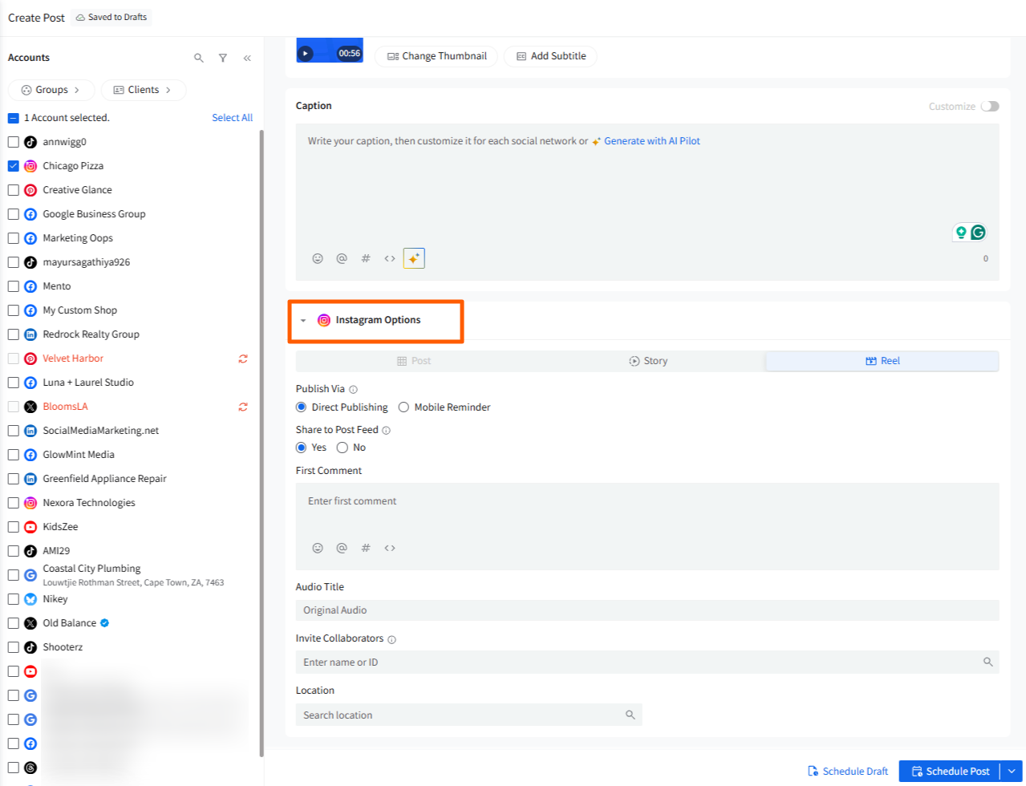This screenshot has height=786, width=1026.
Task: Click the accounts search magnifier icon
Action: 199,58
